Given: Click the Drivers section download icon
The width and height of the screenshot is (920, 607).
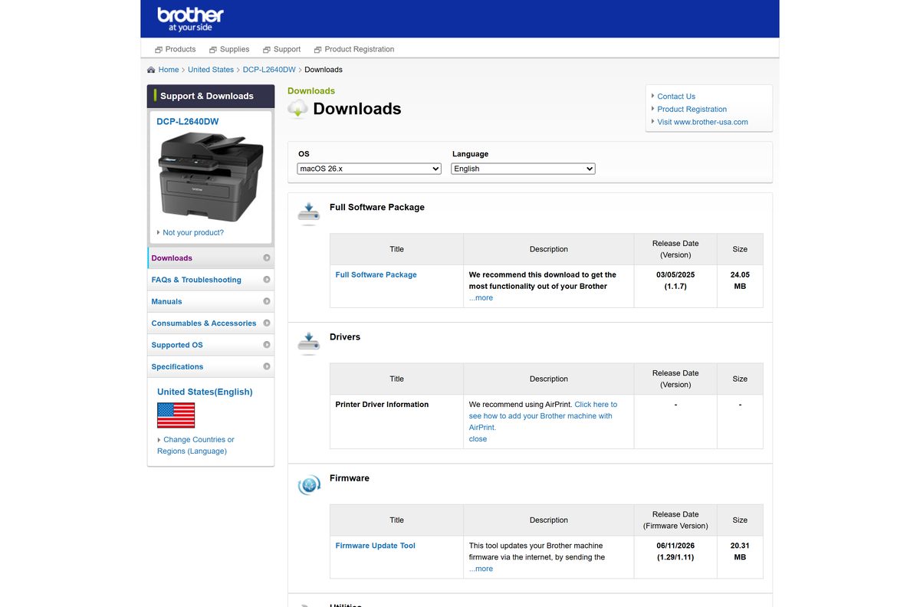Looking at the screenshot, I should tap(308, 343).
